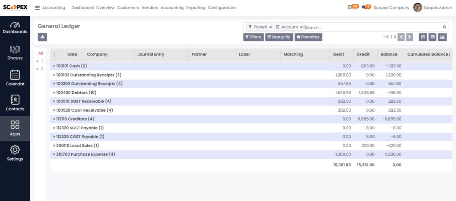This screenshot has width=456, height=201.
Task: Switch to pivot table view icon
Action: pyautogui.click(x=433, y=37)
